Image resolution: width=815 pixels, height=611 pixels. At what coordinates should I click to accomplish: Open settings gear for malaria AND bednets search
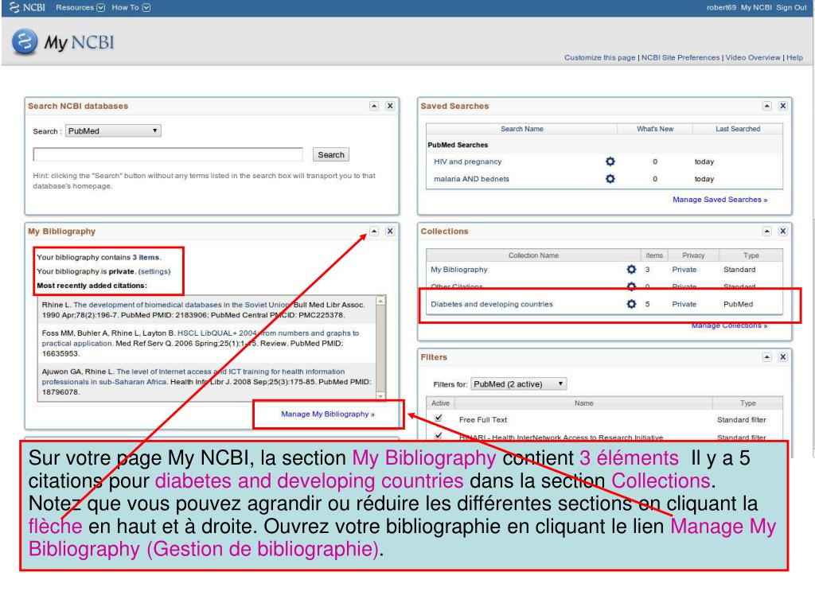coord(610,179)
